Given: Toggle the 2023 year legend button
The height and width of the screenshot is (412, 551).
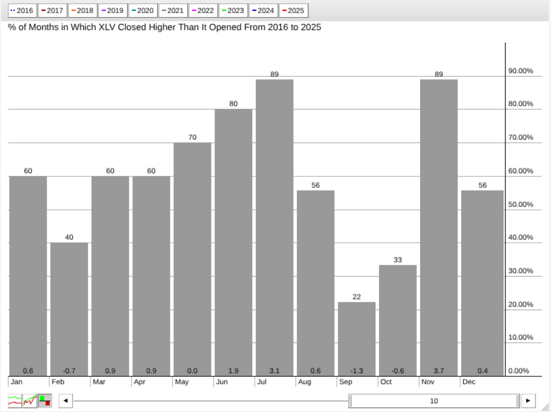Looking at the screenshot, I should click(233, 10).
